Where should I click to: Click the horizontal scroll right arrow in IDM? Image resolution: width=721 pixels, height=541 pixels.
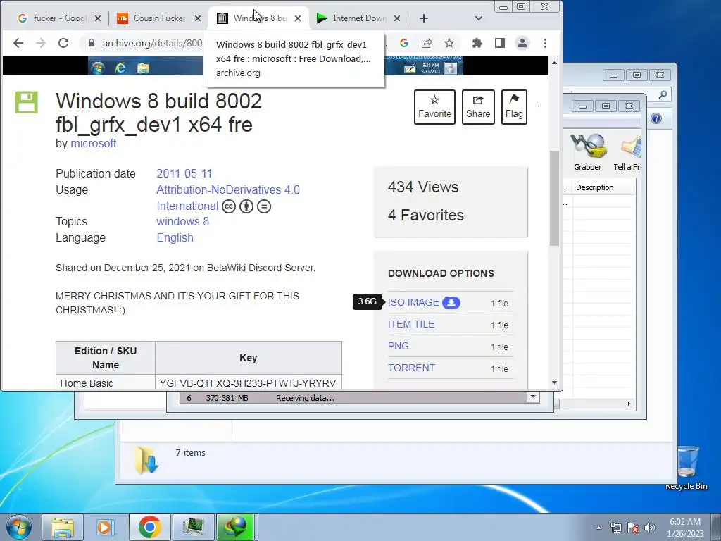pos(629,404)
